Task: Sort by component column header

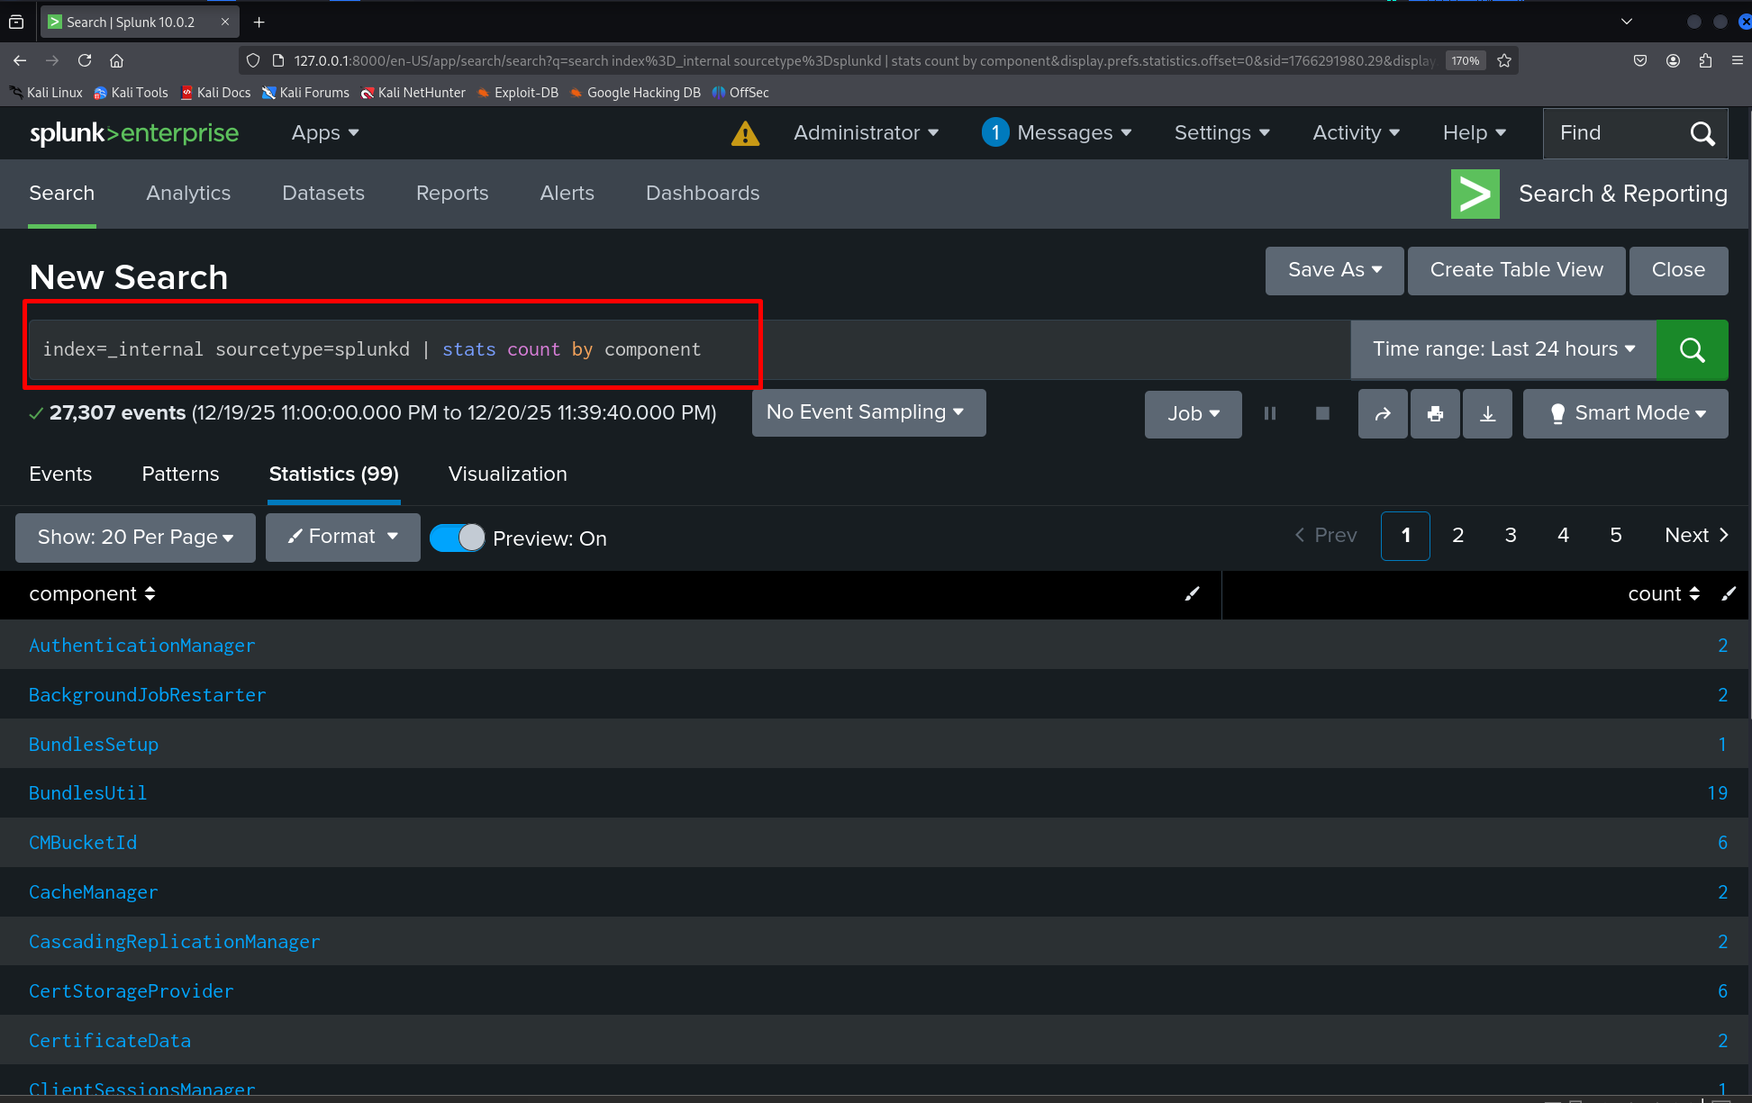Action: (92, 593)
